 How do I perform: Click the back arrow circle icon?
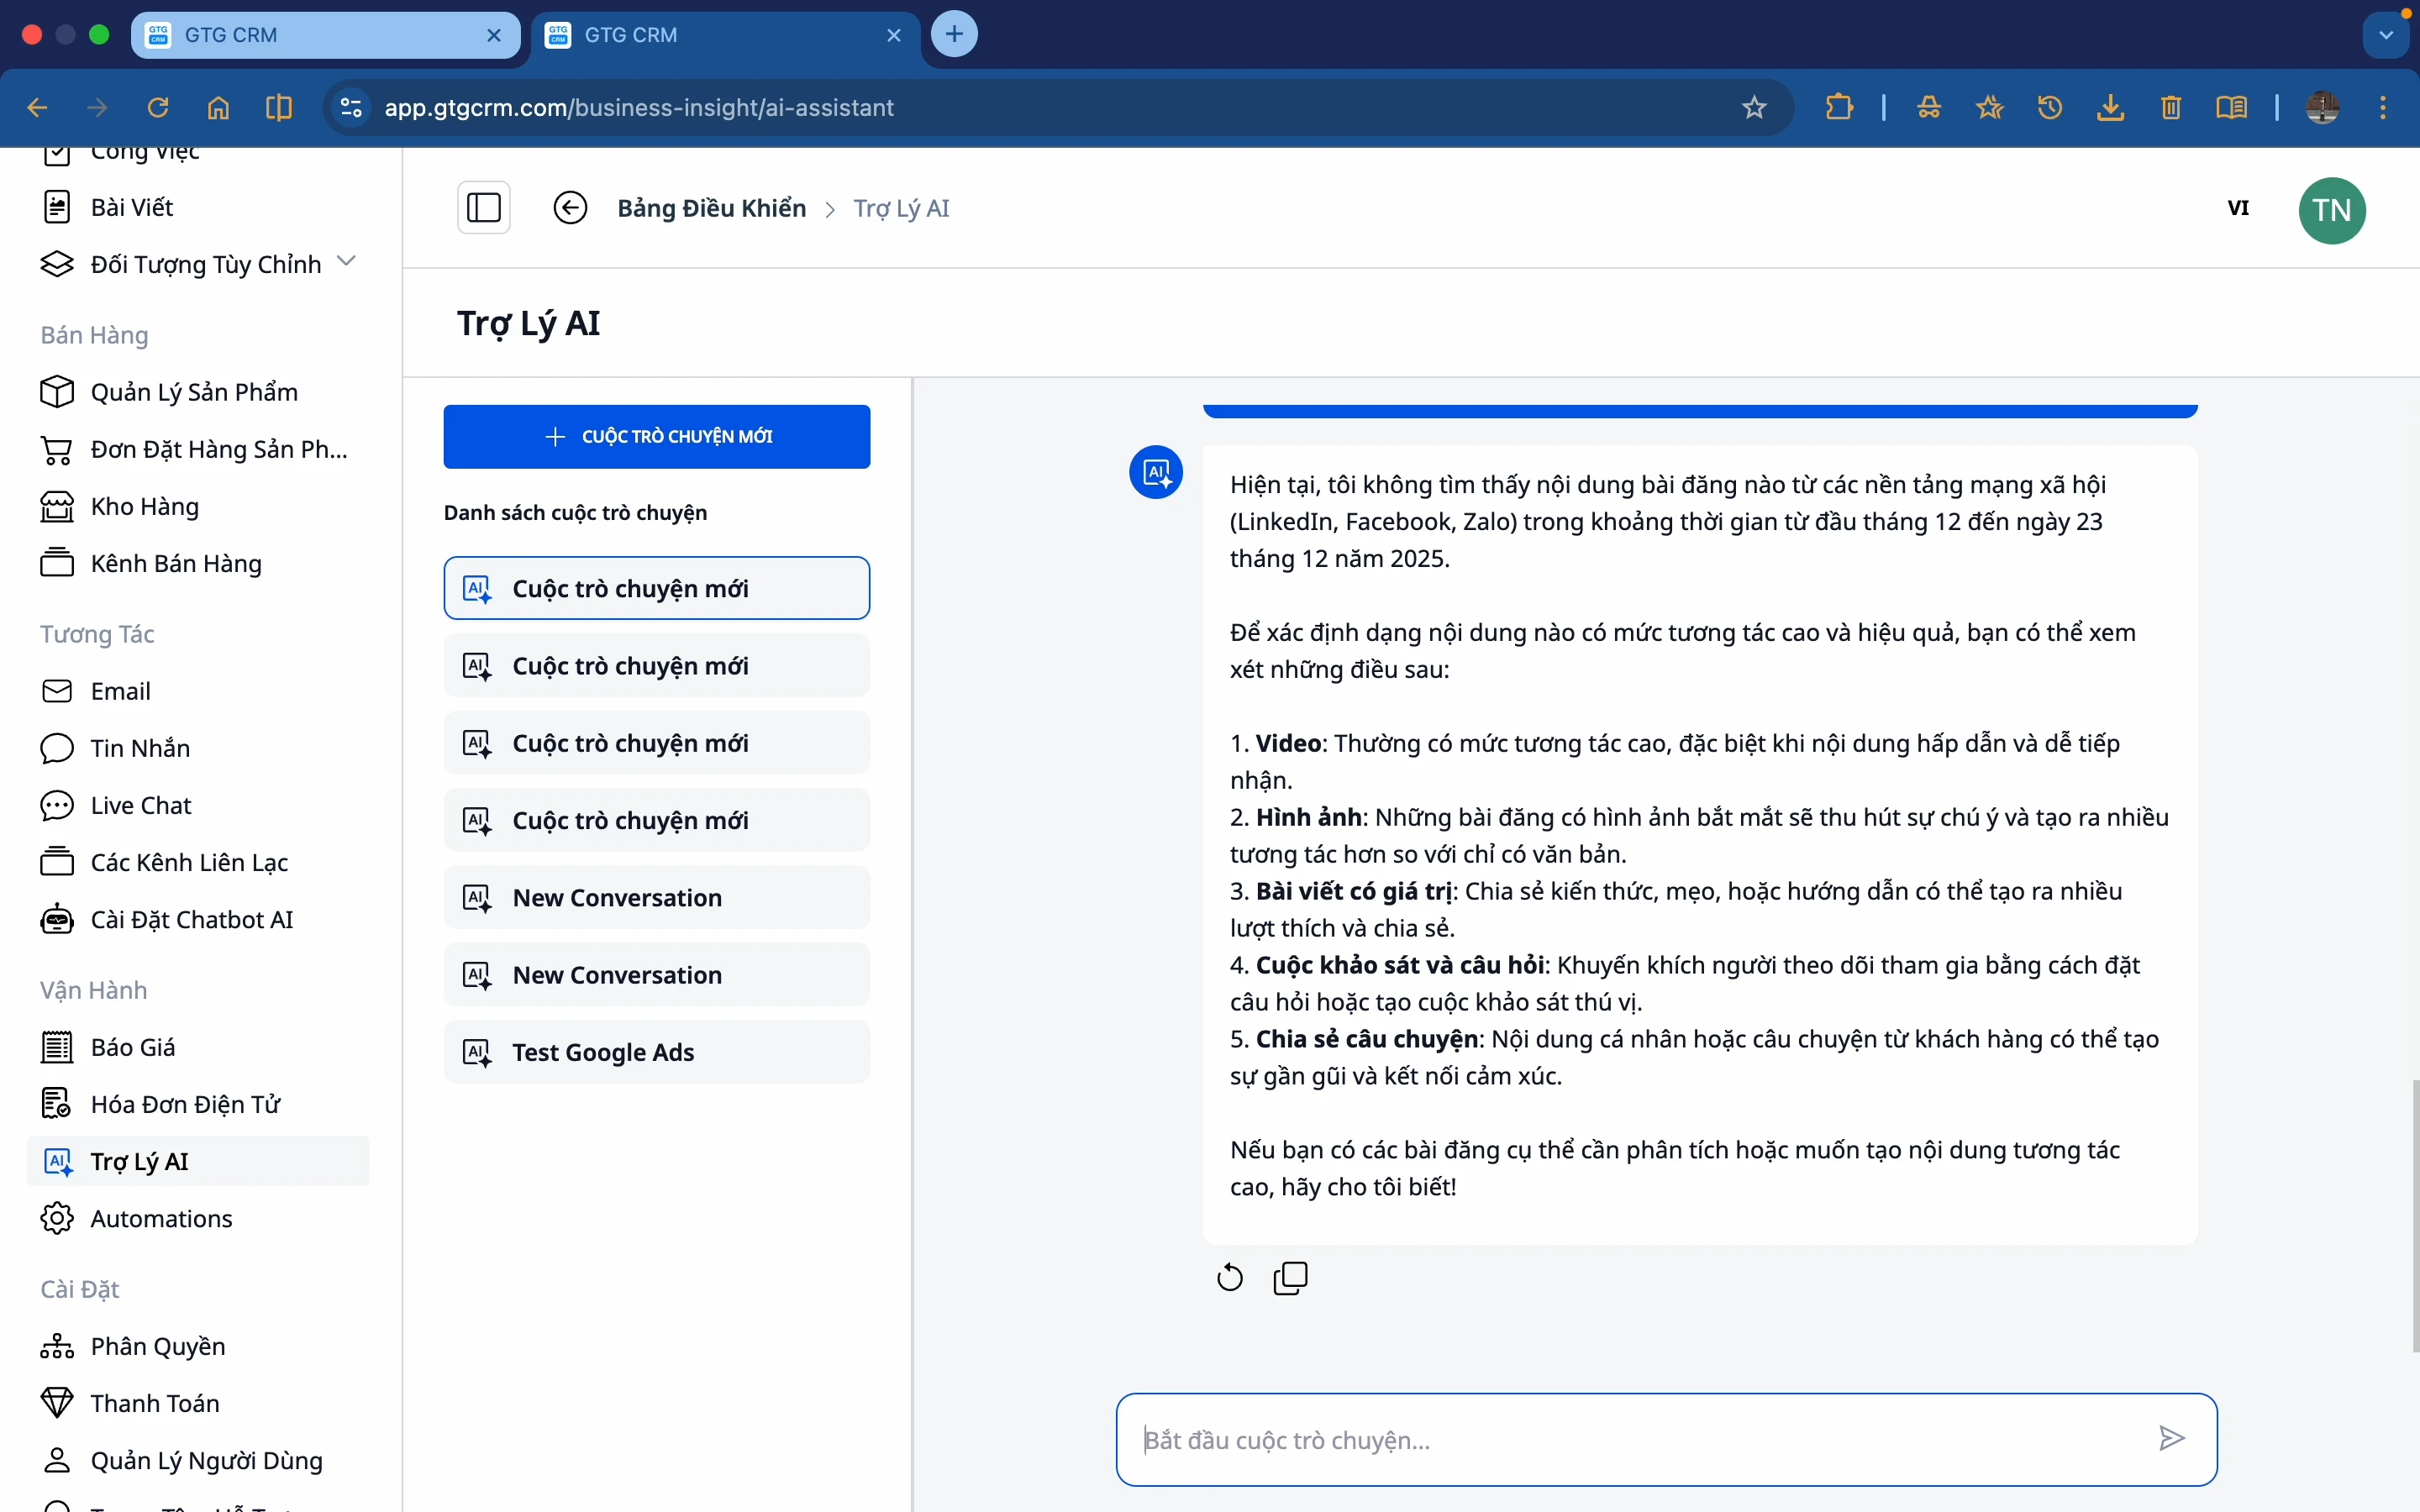click(x=570, y=208)
